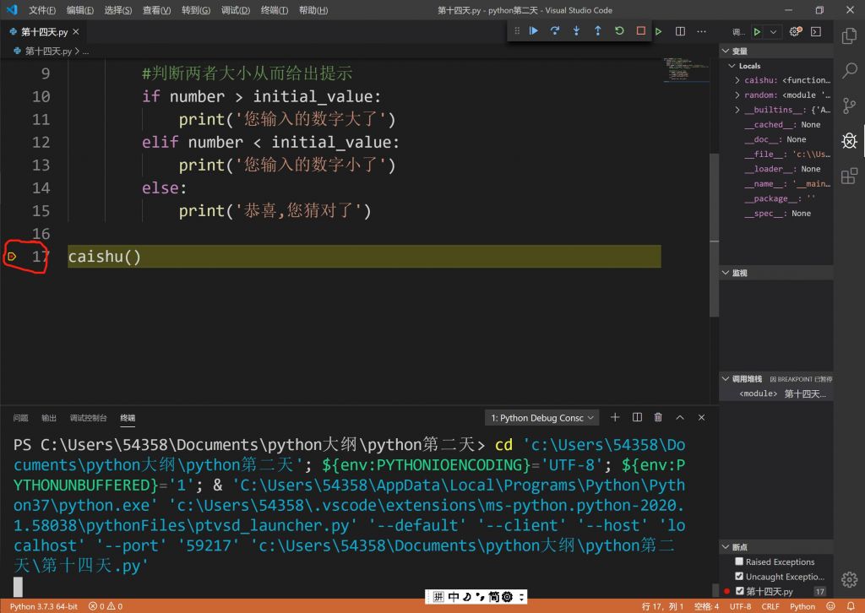Uncheck the Uncaught Exceptions breakpoint

click(740, 577)
